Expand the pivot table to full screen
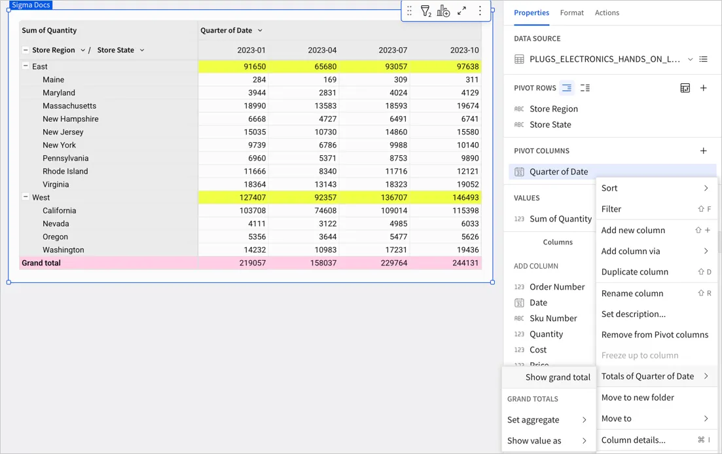Screen dimensions: 722x454 tap(462, 11)
